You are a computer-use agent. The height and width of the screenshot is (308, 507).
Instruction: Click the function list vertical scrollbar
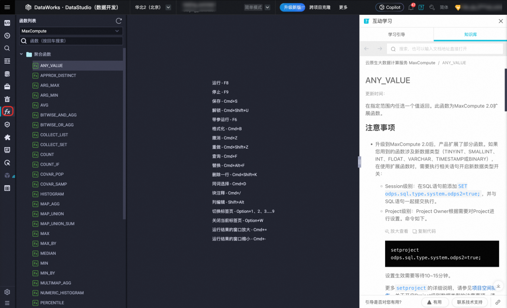[124, 133]
